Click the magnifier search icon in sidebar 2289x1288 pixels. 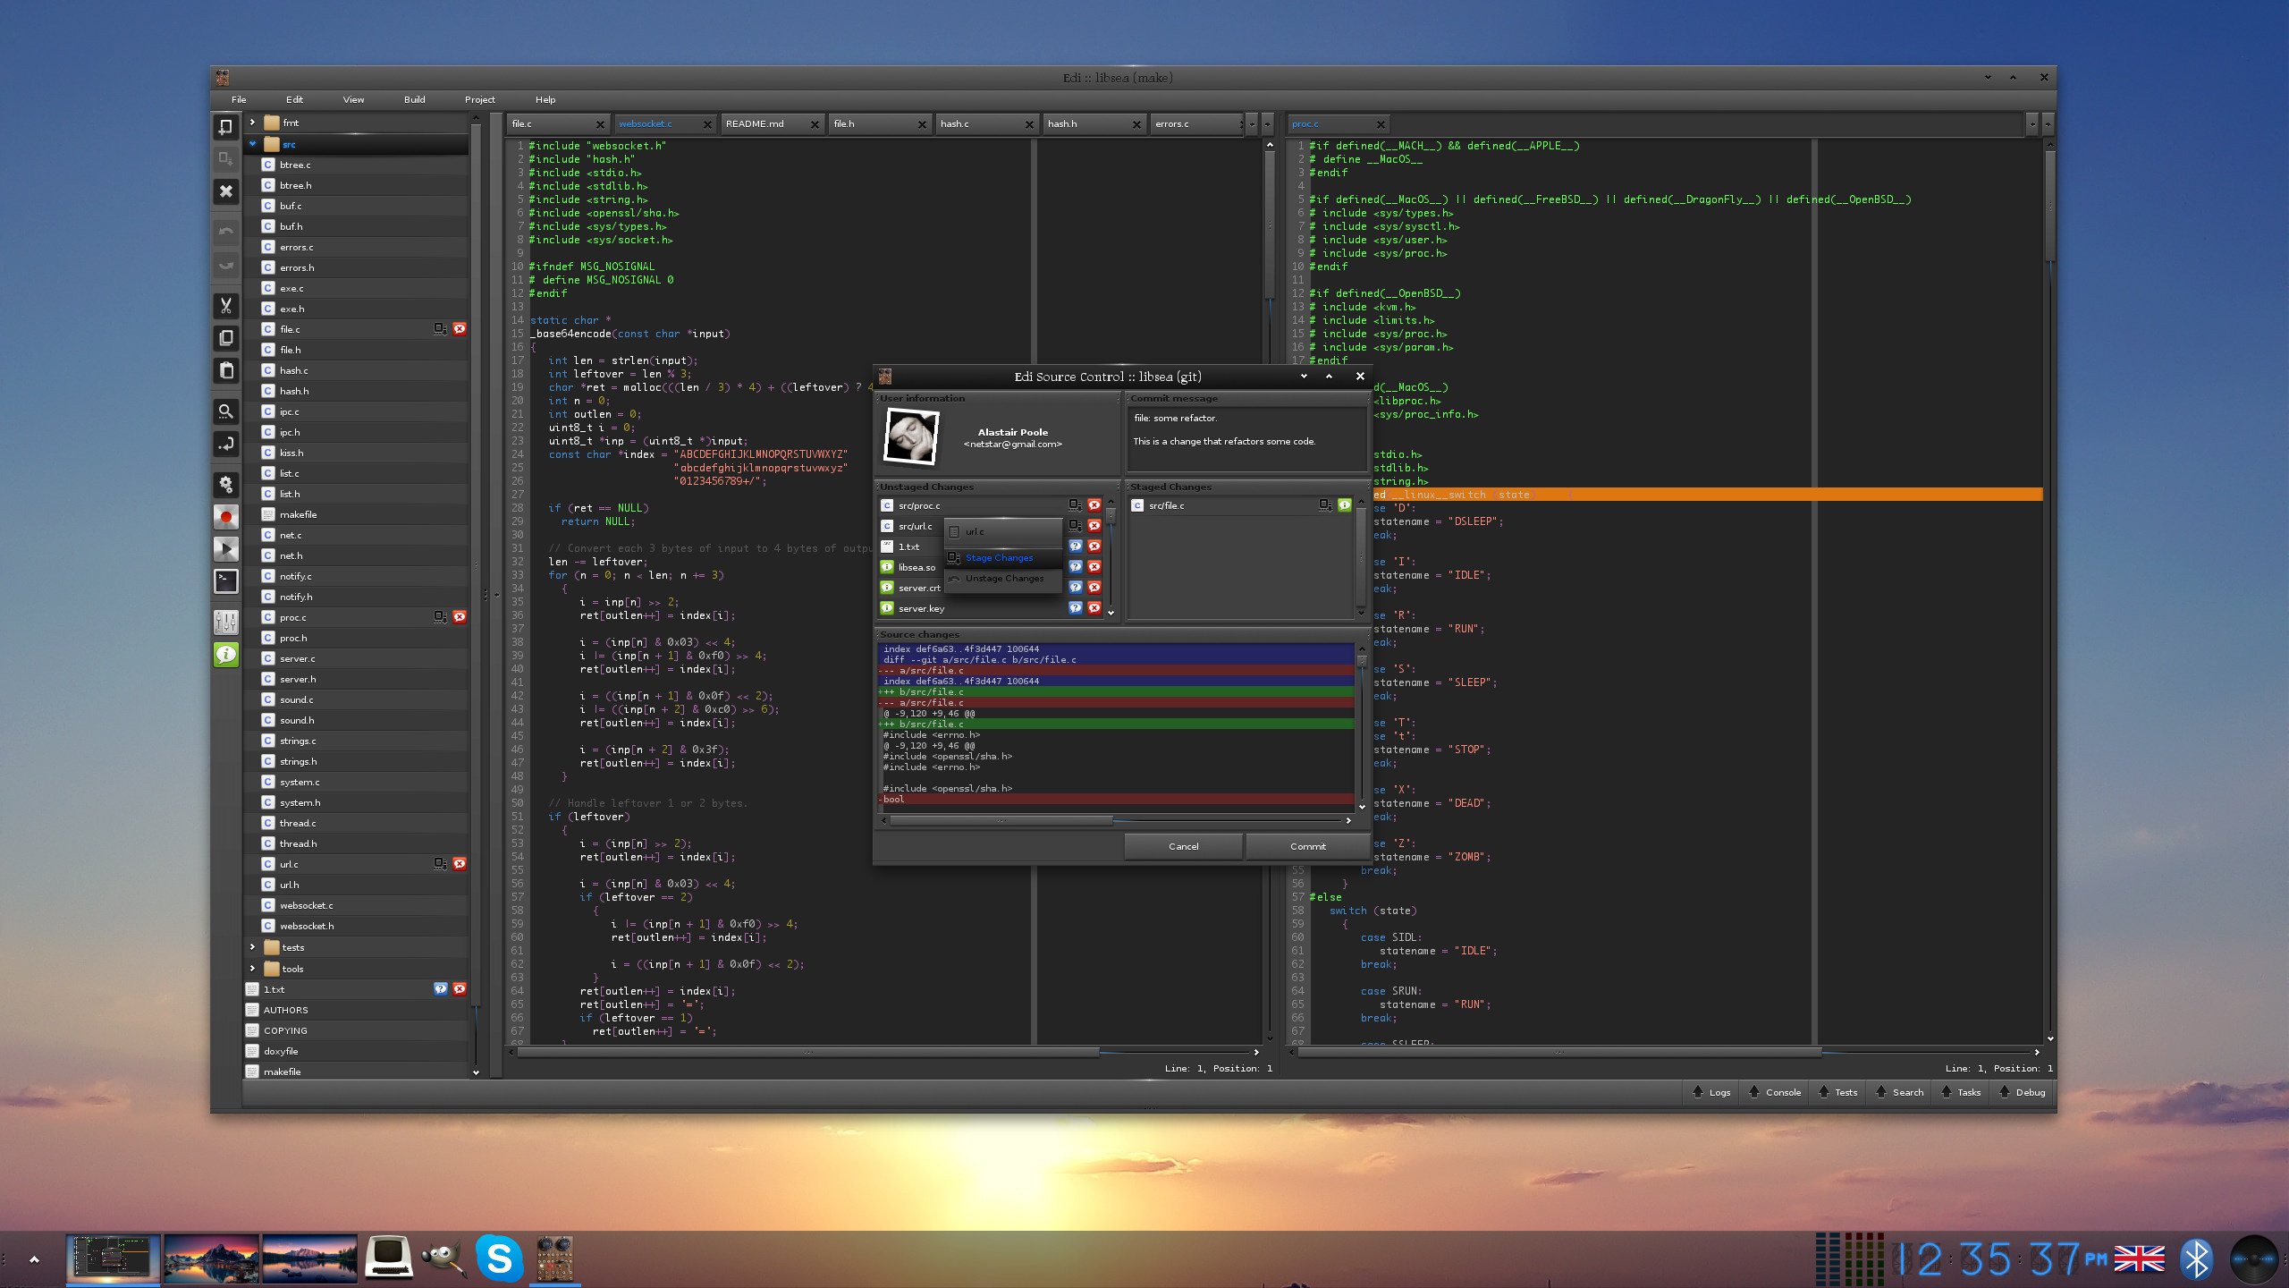[226, 411]
